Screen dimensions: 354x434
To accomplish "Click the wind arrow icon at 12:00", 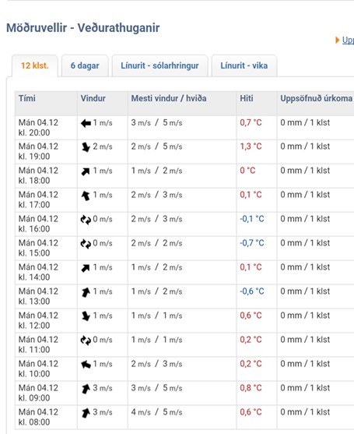I will pyautogui.click(x=86, y=316).
